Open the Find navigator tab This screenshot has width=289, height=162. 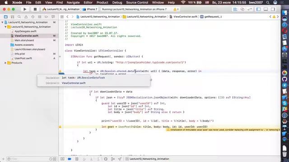click(x=19, y=17)
